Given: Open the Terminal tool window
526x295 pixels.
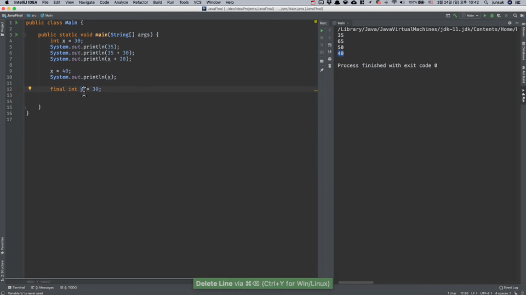Looking at the screenshot, I should 16,288.
